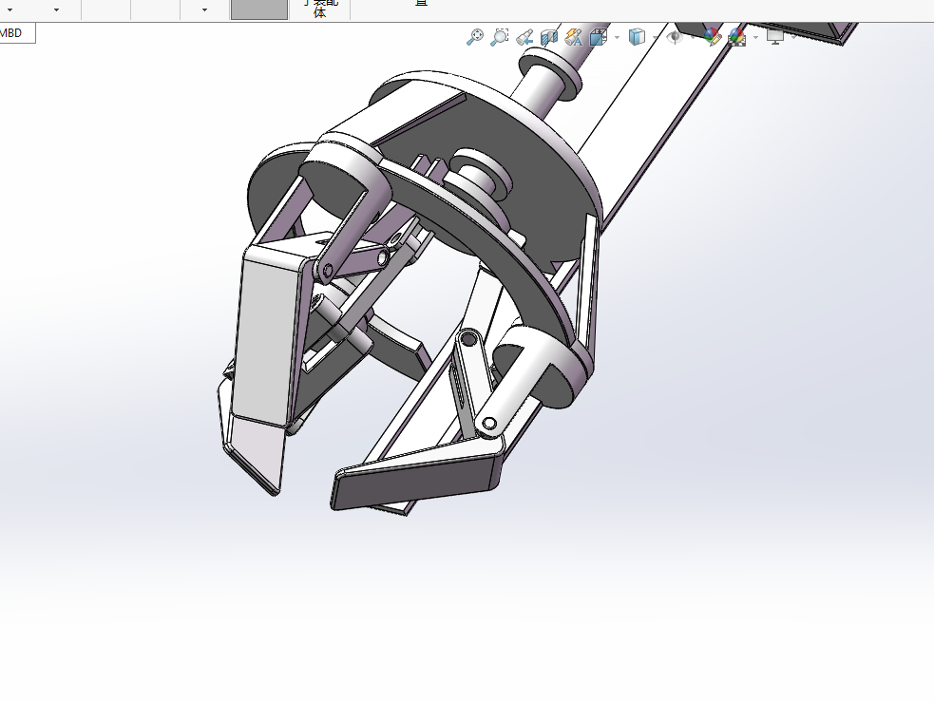934x702 pixels.
Task: Open the Dynamic Annotation Views icon
Action: tap(574, 37)
